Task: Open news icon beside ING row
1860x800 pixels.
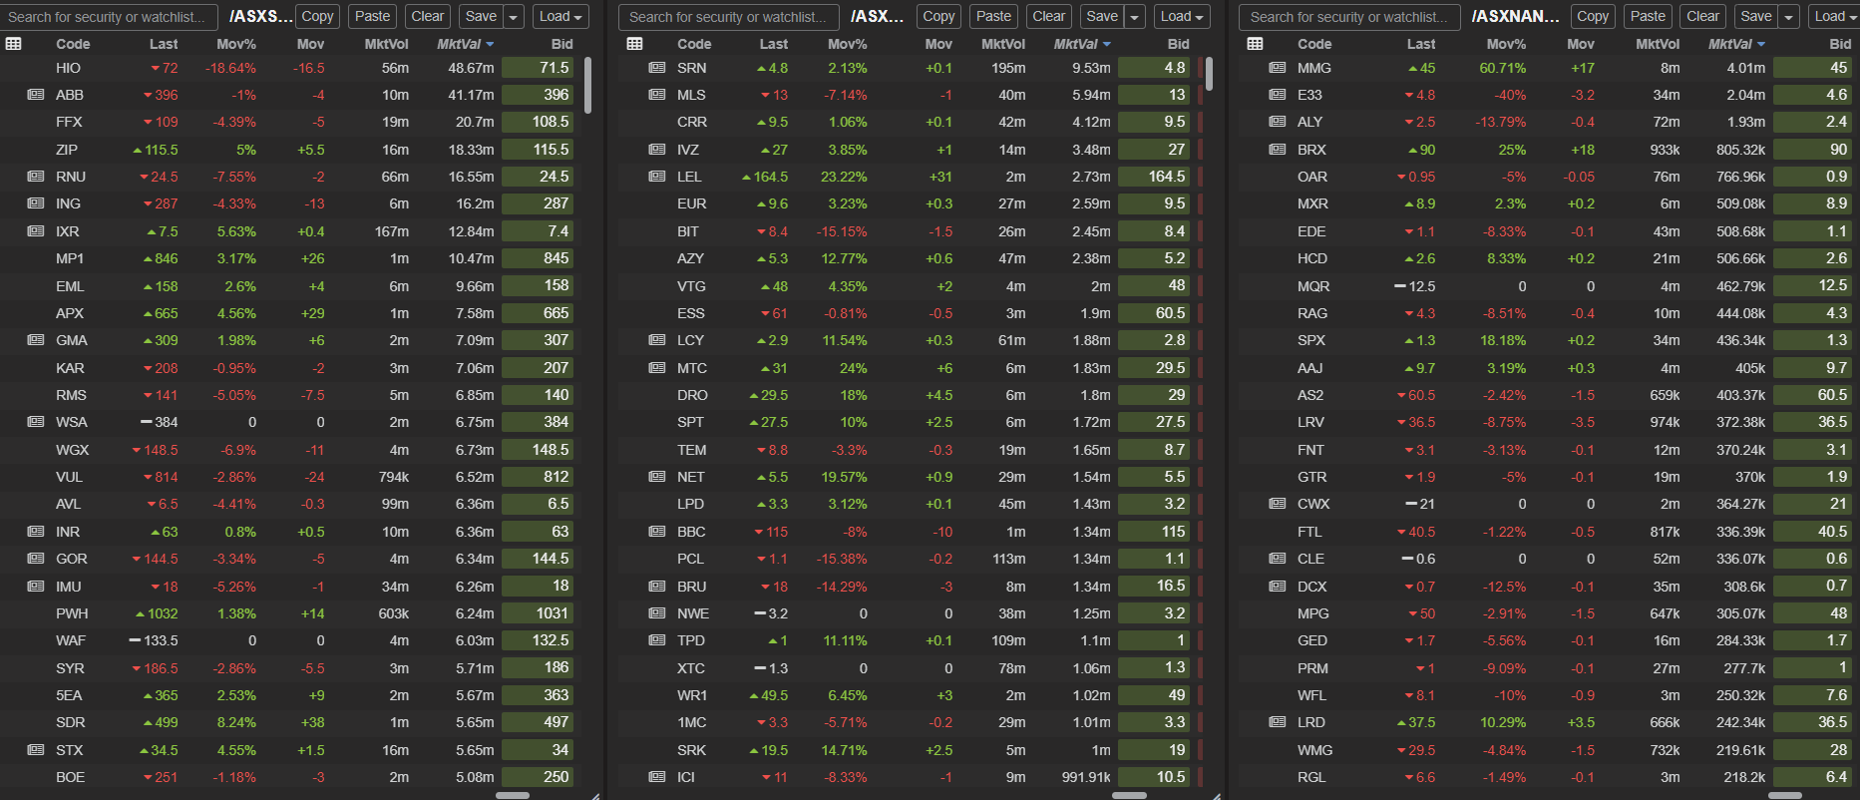Action: coord(36,203)
